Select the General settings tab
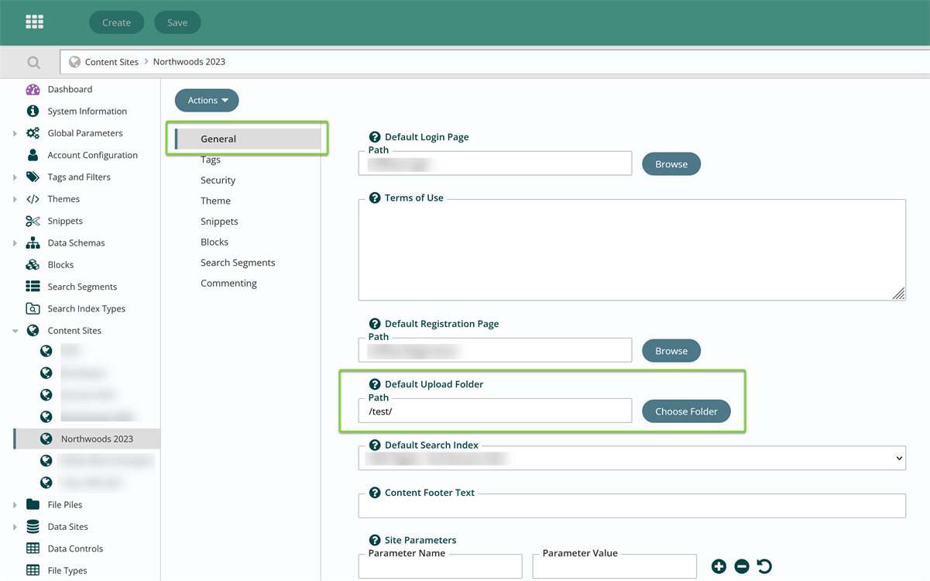 coord(248,139)
